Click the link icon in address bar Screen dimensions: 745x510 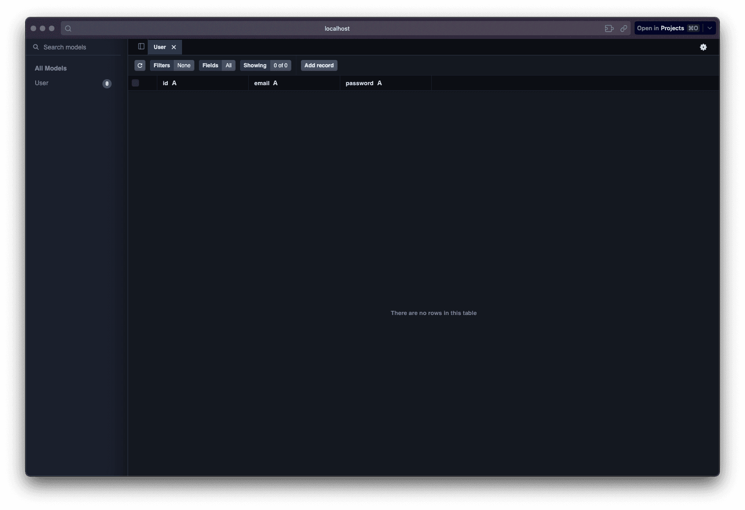point(624,28)
